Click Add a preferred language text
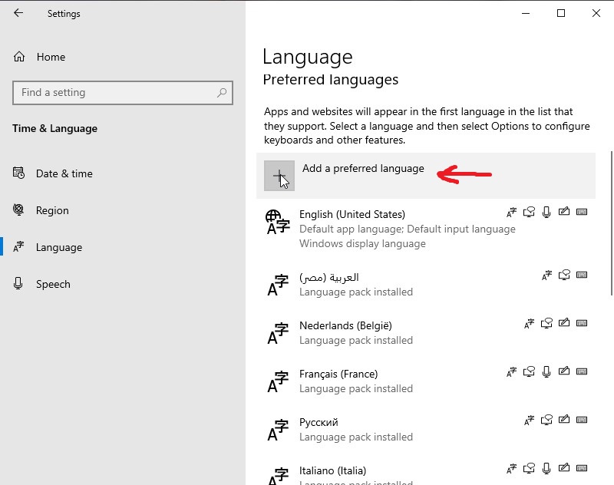The width and height of the screenshot is (614, 485). point(363,168)
